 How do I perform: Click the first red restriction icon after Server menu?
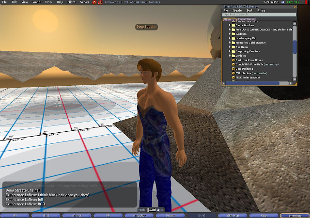coord(94,2)
